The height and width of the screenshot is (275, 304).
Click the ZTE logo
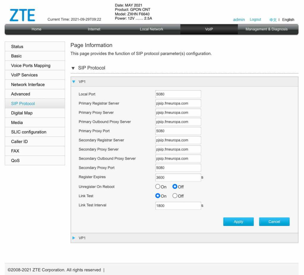pos(22,15)
